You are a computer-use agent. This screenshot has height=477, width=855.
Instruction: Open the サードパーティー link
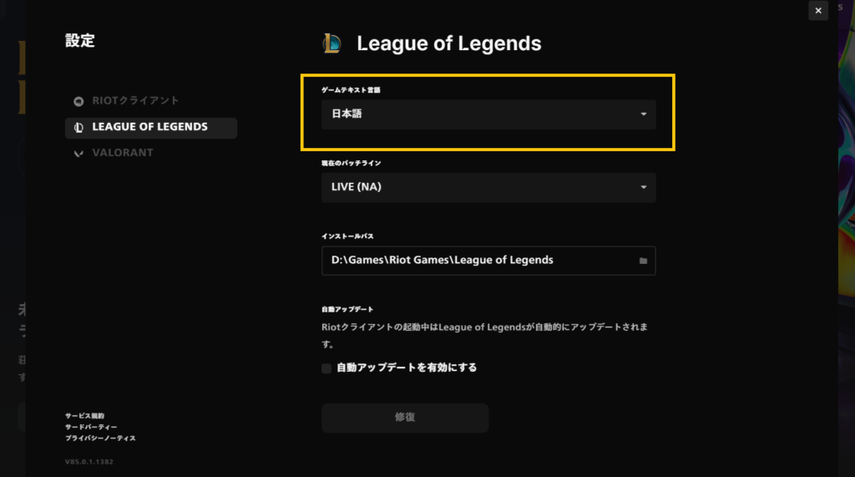pos(91,427)
